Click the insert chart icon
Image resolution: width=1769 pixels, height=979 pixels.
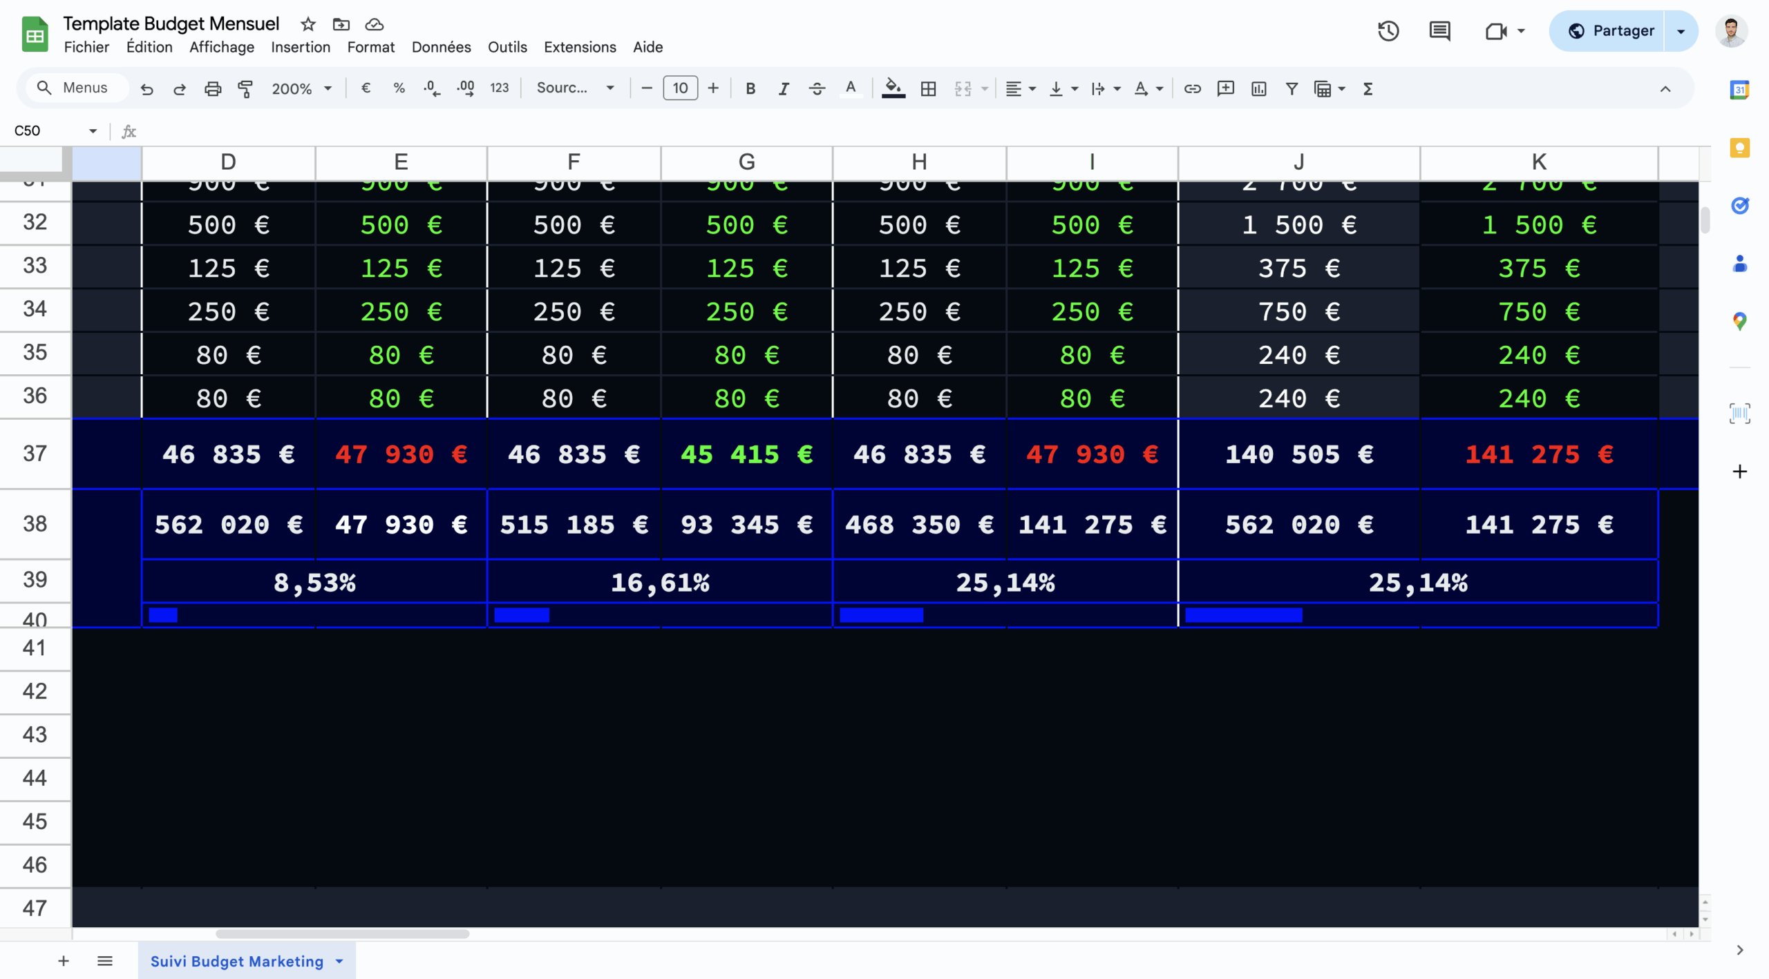click(x=1258, y=88)
